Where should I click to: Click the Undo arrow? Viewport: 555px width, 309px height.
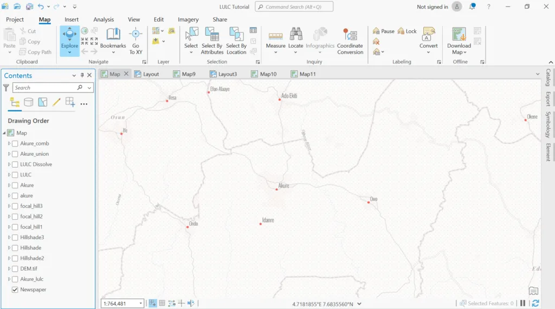pos(41,6)
